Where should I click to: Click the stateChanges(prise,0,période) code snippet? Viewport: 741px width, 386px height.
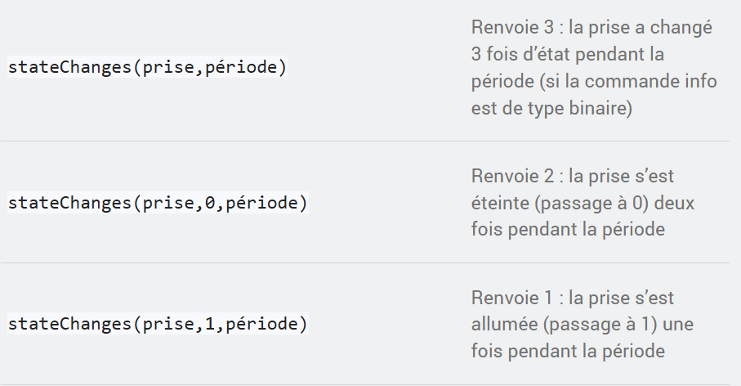point(158,203)
